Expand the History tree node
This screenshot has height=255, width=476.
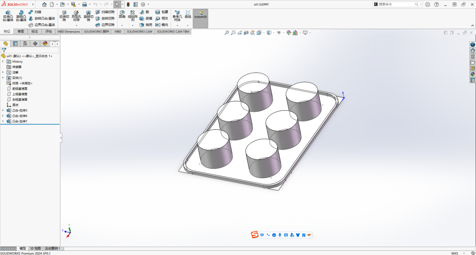click(x=3, y=61)
